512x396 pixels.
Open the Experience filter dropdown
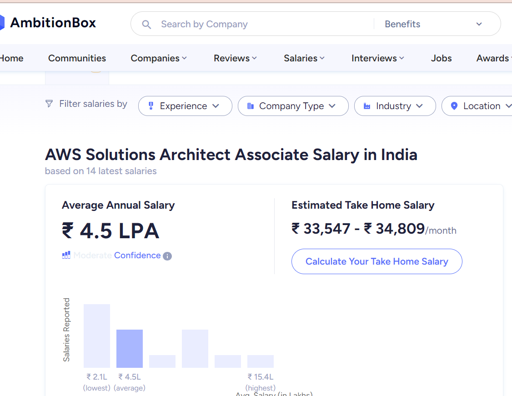click(x=185, y=106)
